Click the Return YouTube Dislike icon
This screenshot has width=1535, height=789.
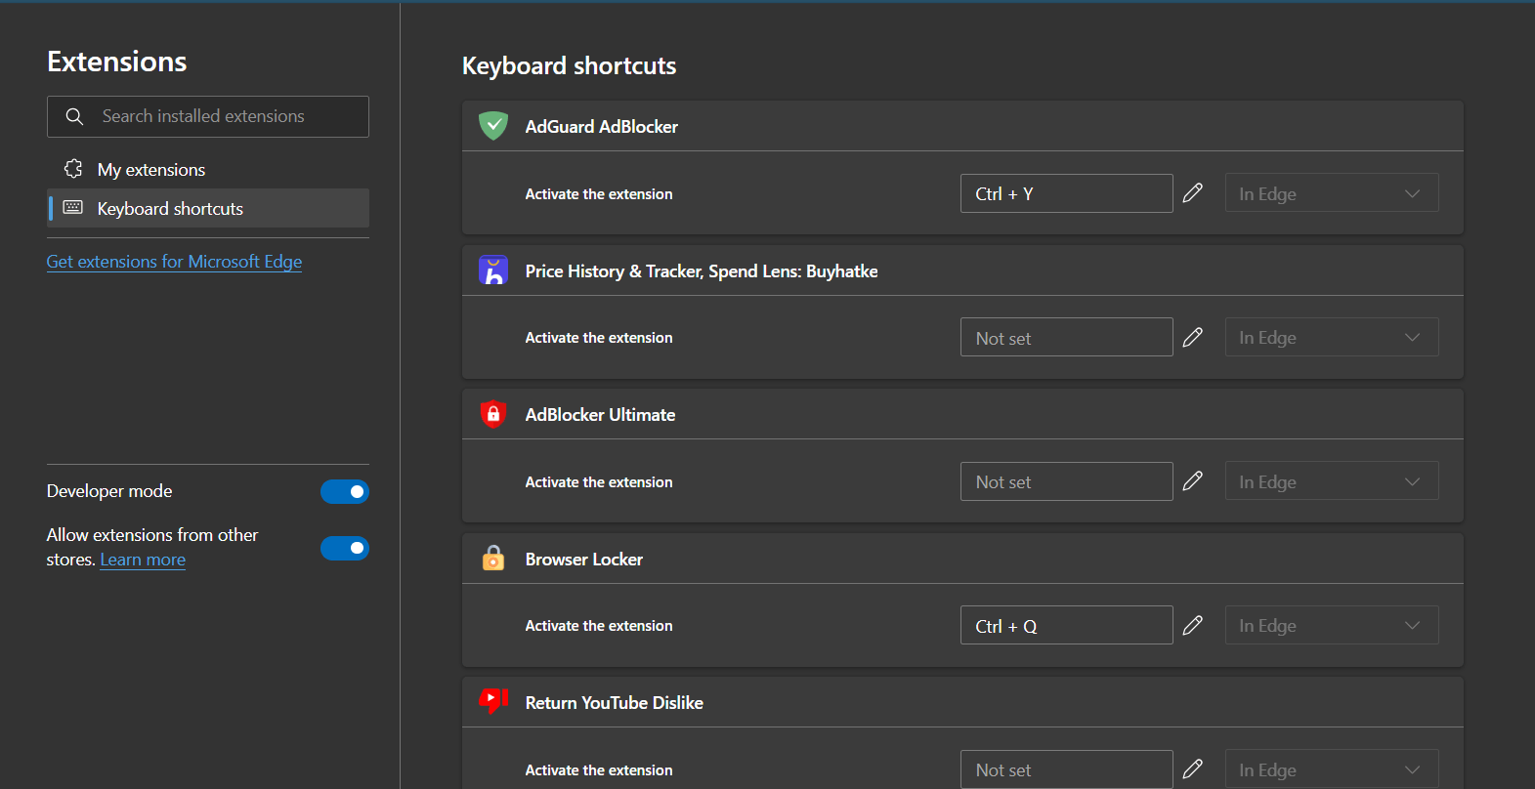(493, 701)
